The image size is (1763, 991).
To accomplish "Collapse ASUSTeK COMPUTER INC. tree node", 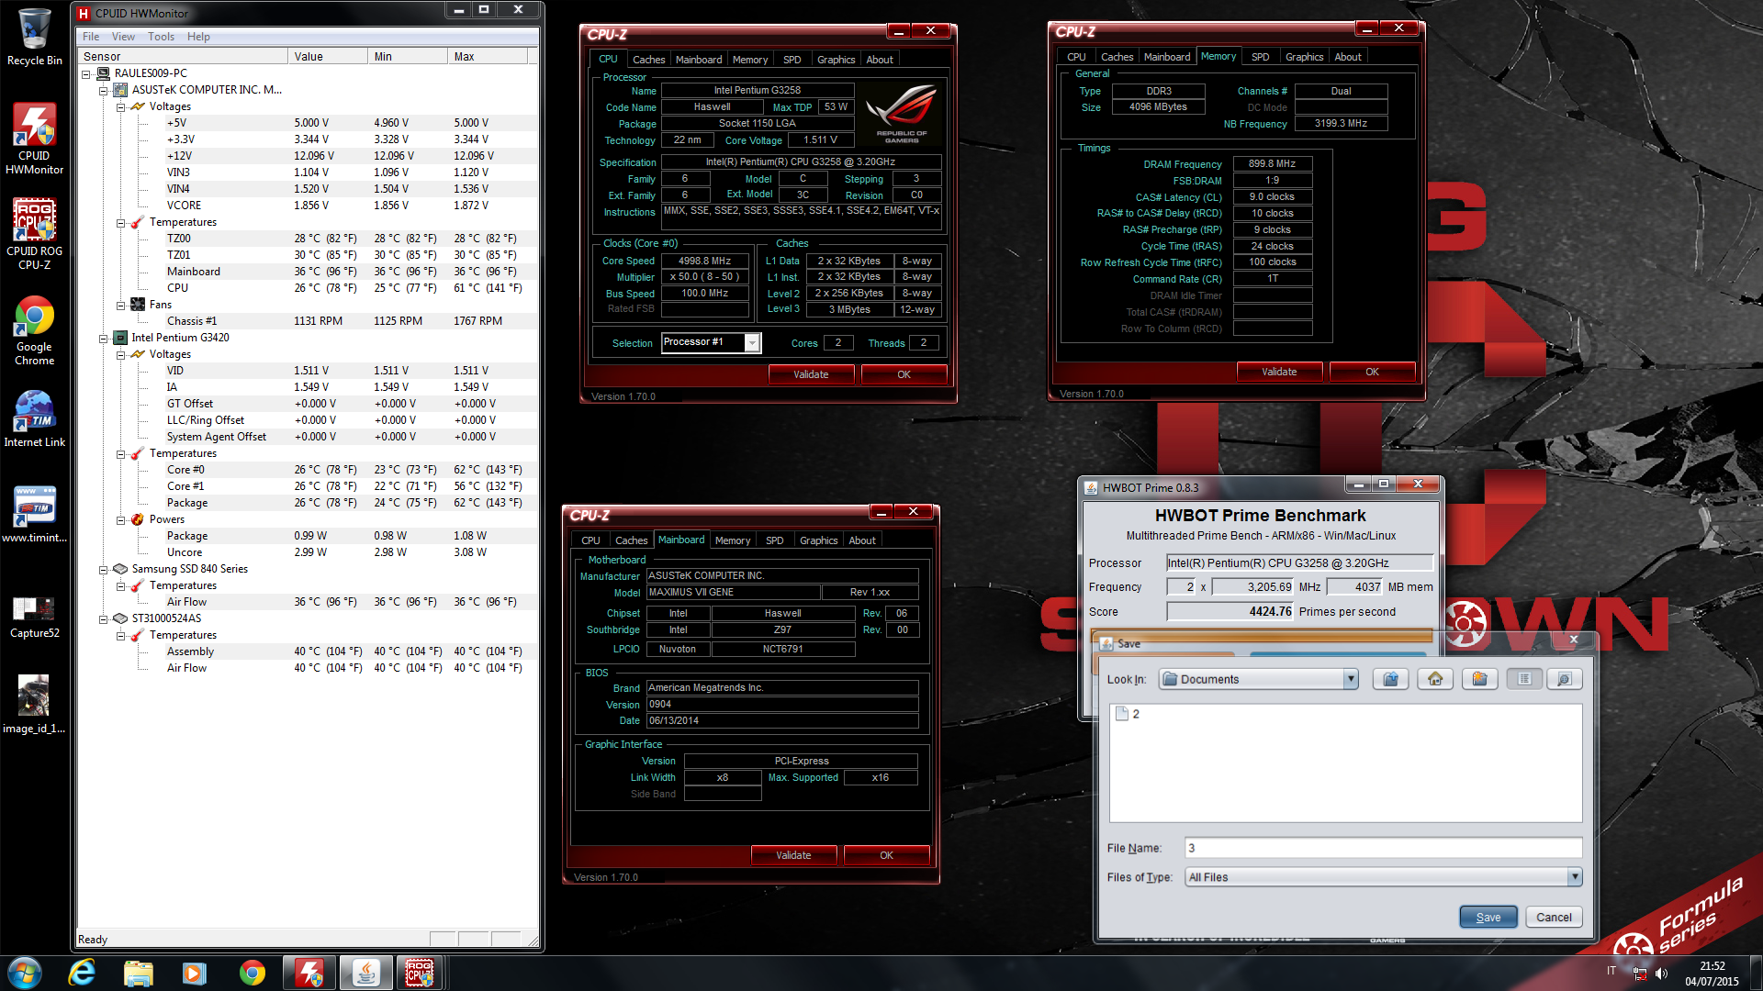I will click(x=104, y=90).
